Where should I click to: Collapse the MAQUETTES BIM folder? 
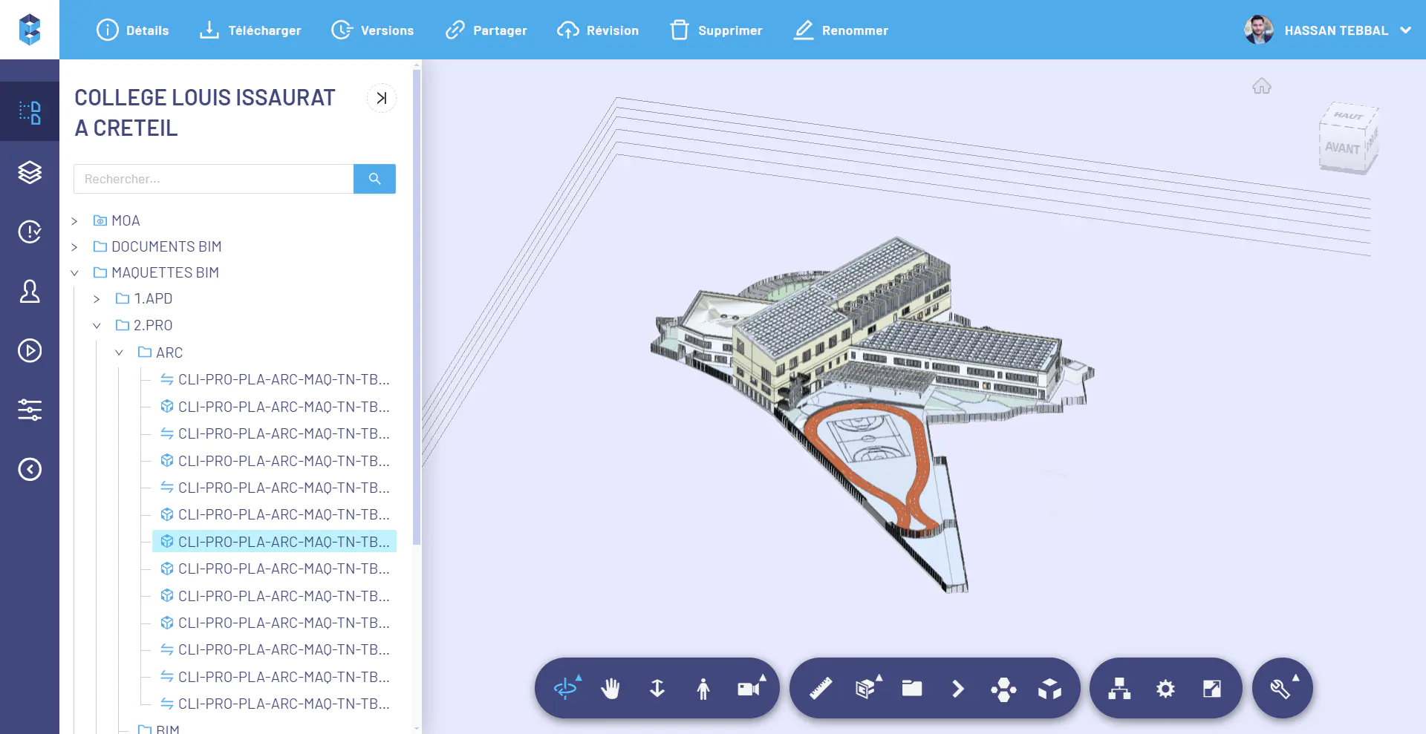pos(74,273)
